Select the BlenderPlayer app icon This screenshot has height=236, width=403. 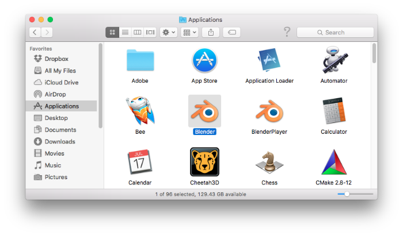pyautogui.click(x=269, y=111)
